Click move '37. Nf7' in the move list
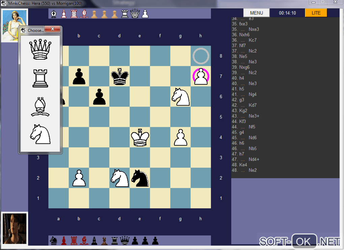This screenshot has height=250, width=344. pos(239,46)
